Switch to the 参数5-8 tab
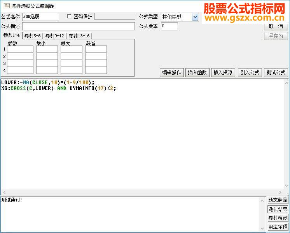This screenshot has height=233, width=290. (x=33, y=36)
